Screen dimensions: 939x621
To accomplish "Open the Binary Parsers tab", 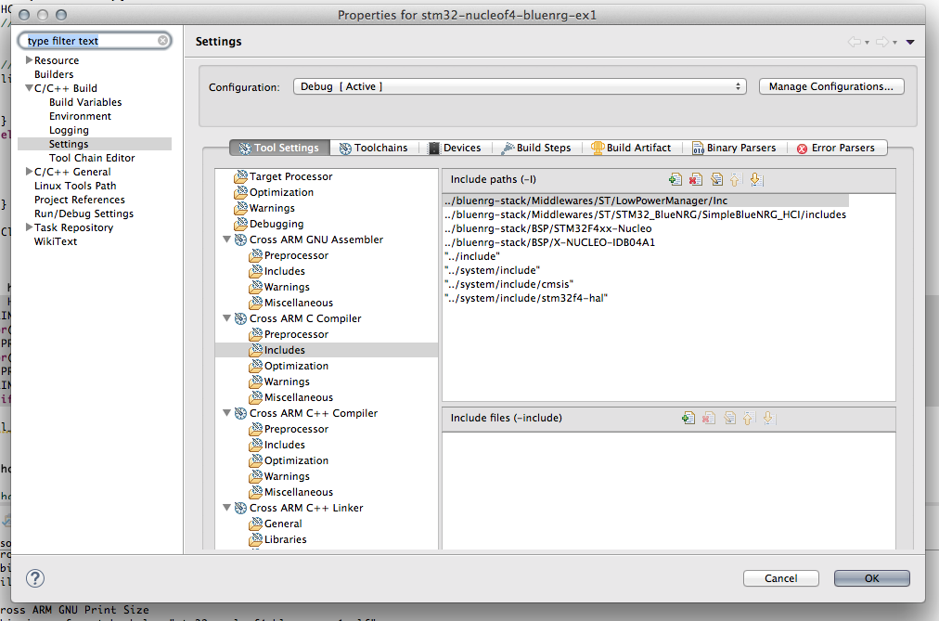I will click(x=734, y=148).
